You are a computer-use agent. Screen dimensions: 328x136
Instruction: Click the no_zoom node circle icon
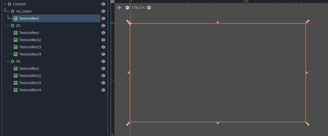click(x=13, y=11)
